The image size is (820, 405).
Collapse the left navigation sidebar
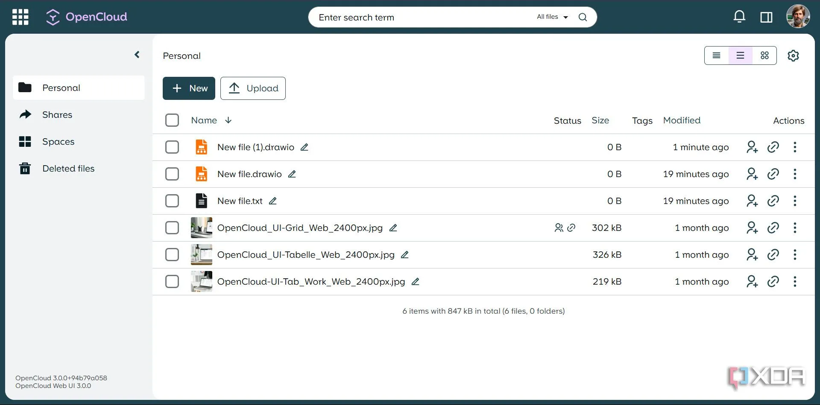pos(137,55)
